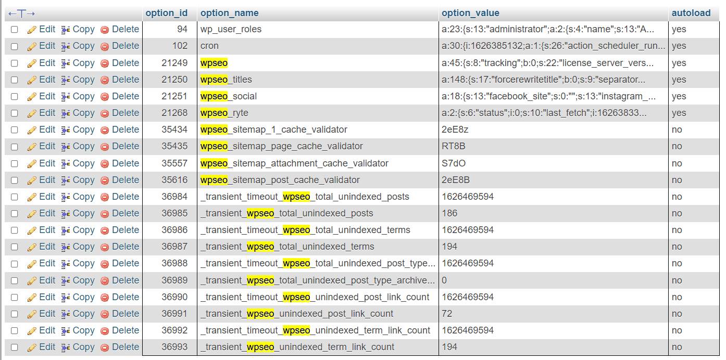Sort by the option_name column header
Image resolution: width=726 pixels, height=360 pixels.
pos(229,12)
